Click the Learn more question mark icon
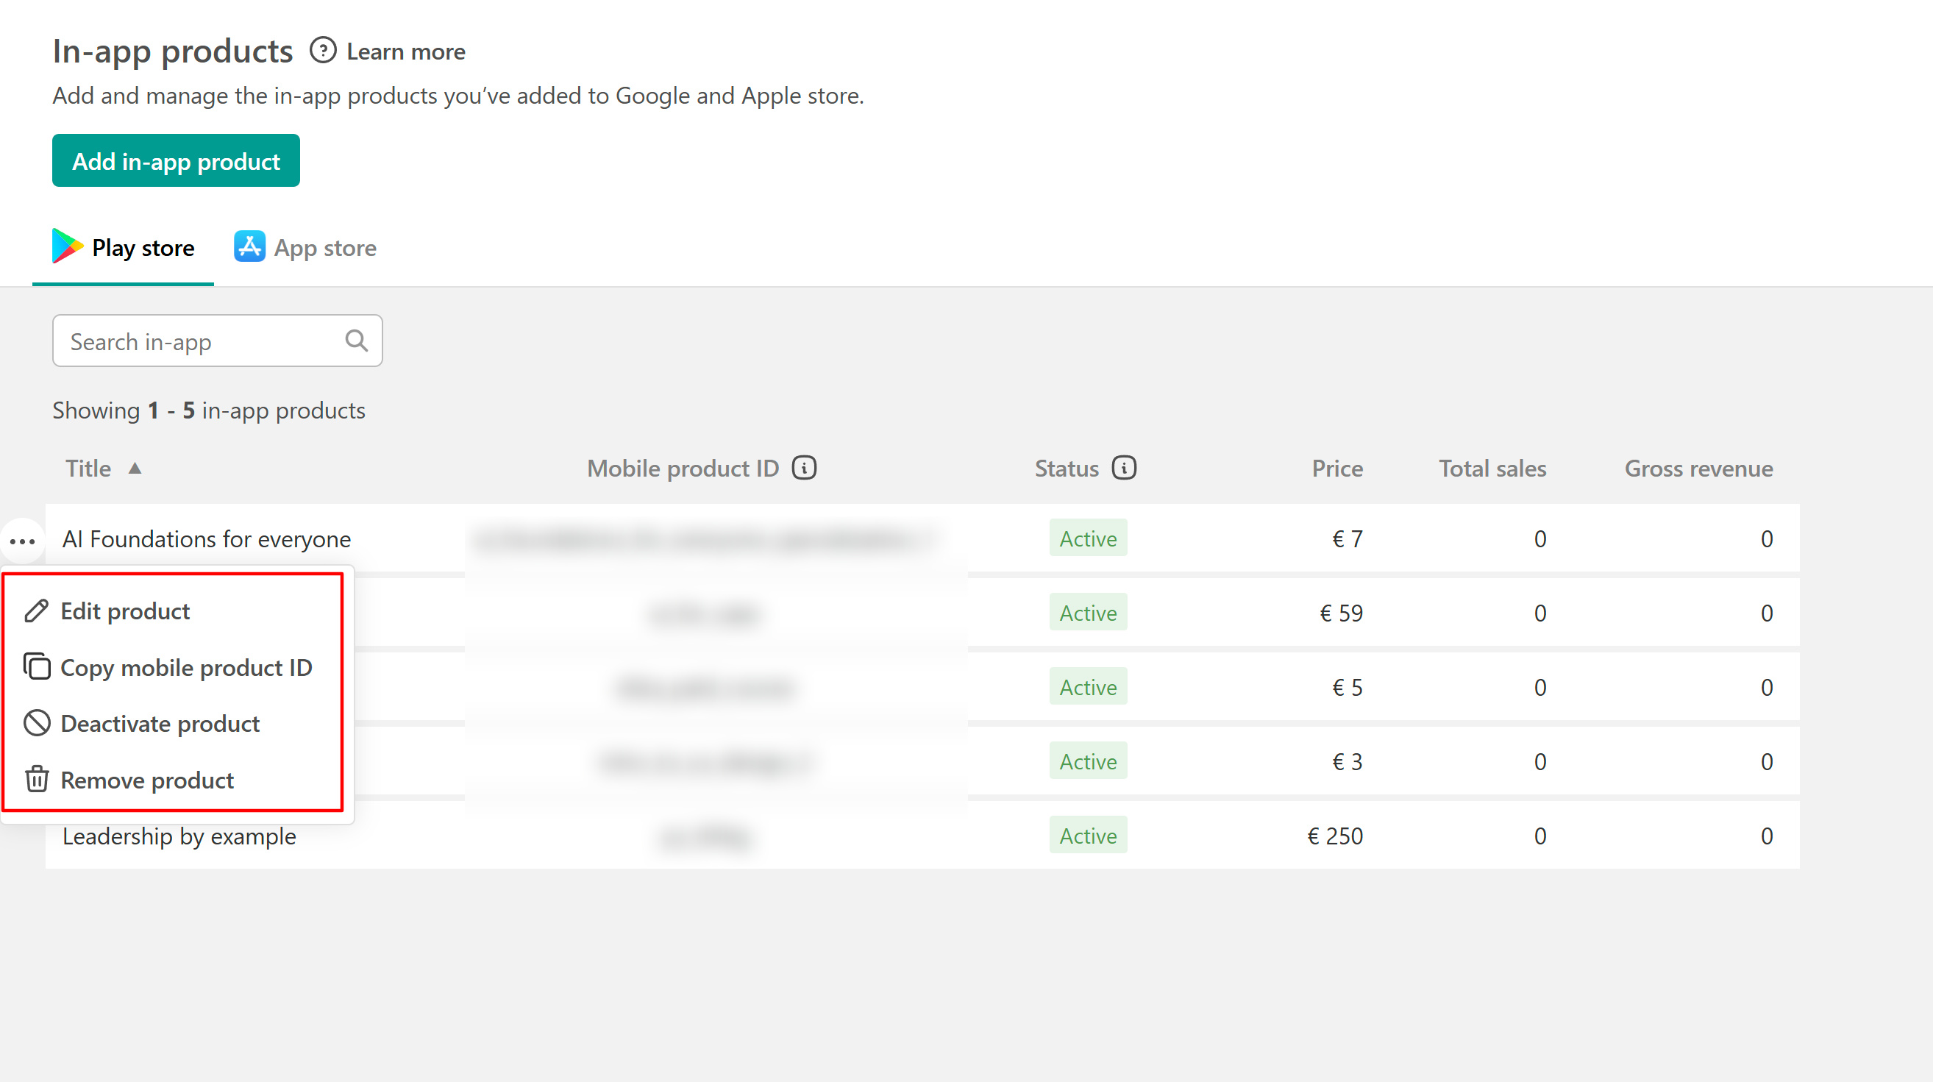Screen dimensions: 1933x1082 point(323,51)
